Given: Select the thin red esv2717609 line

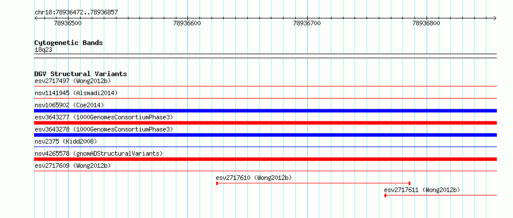Looking at the screenshot, I should point(266,171).
